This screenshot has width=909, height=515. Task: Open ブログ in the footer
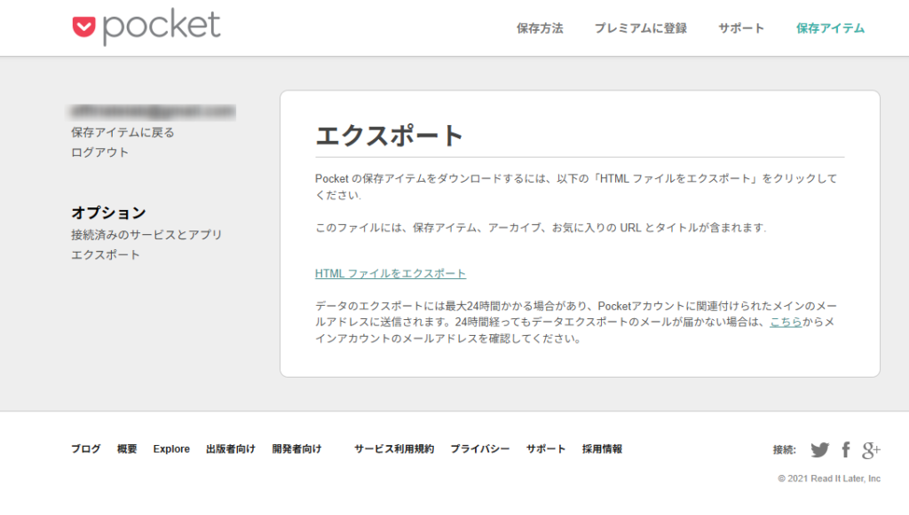[x=86, y=449]
